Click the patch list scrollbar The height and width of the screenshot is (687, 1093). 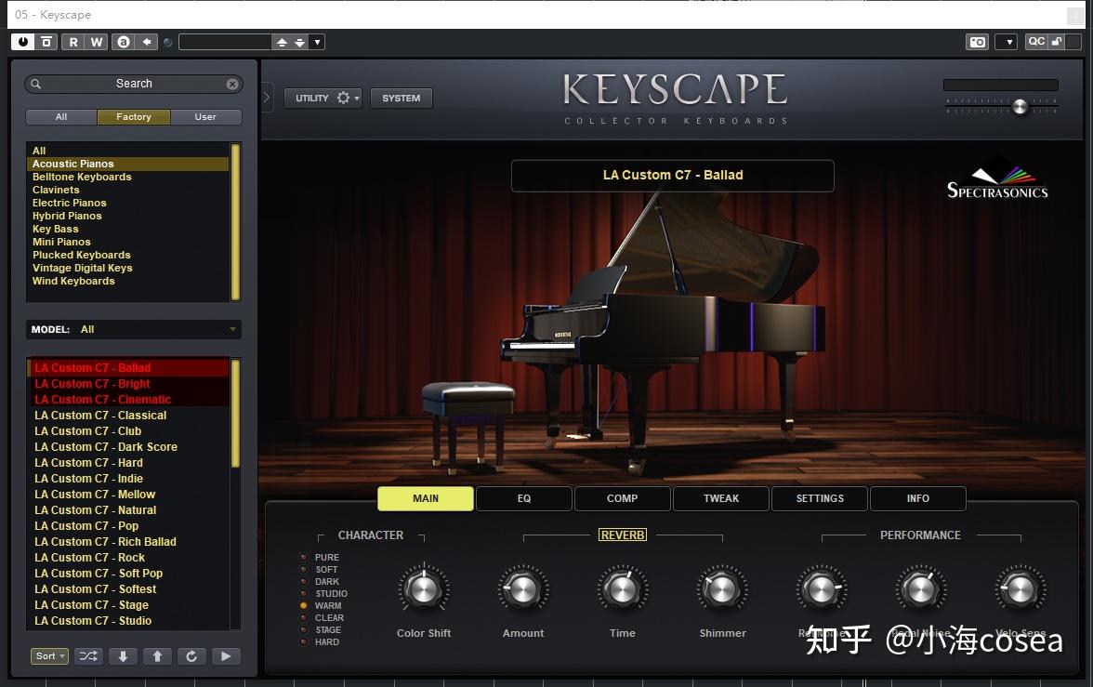pyautogui.click(x=236, y=414)
